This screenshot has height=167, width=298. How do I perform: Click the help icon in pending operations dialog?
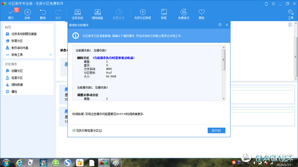pyautogui.click(x=220, y=25)
